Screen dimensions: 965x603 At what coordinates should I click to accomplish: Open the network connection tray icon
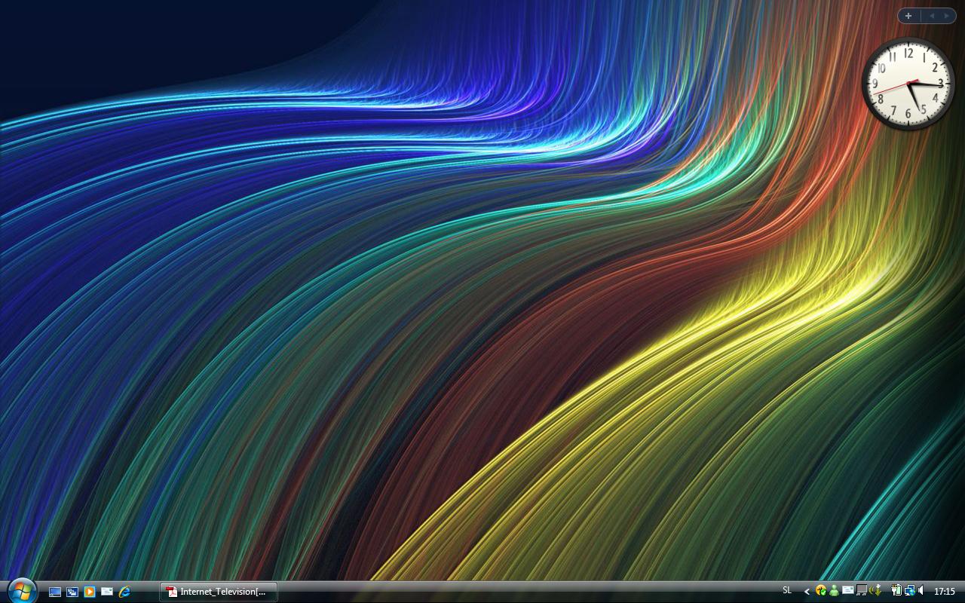click(x=910, y=591)
